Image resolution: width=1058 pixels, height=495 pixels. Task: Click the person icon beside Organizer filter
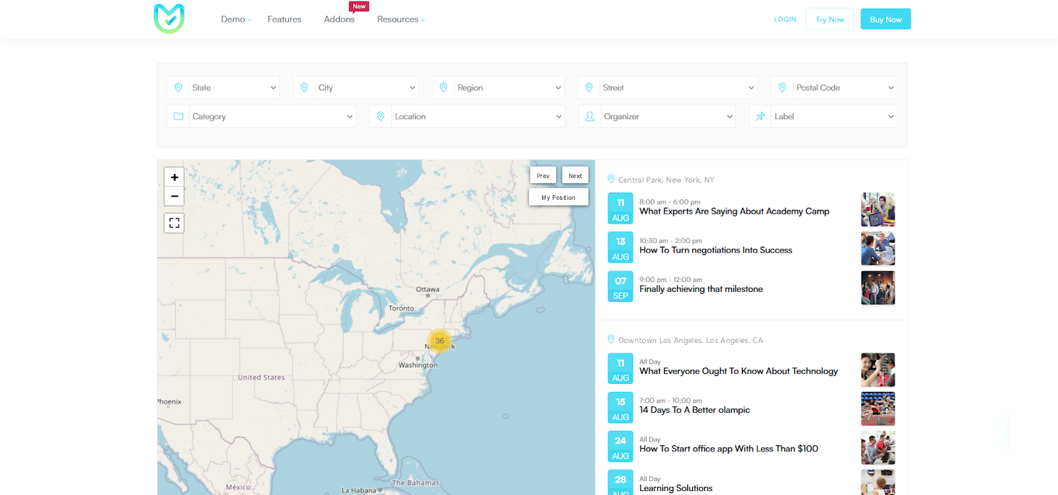[x=590, y=116]
